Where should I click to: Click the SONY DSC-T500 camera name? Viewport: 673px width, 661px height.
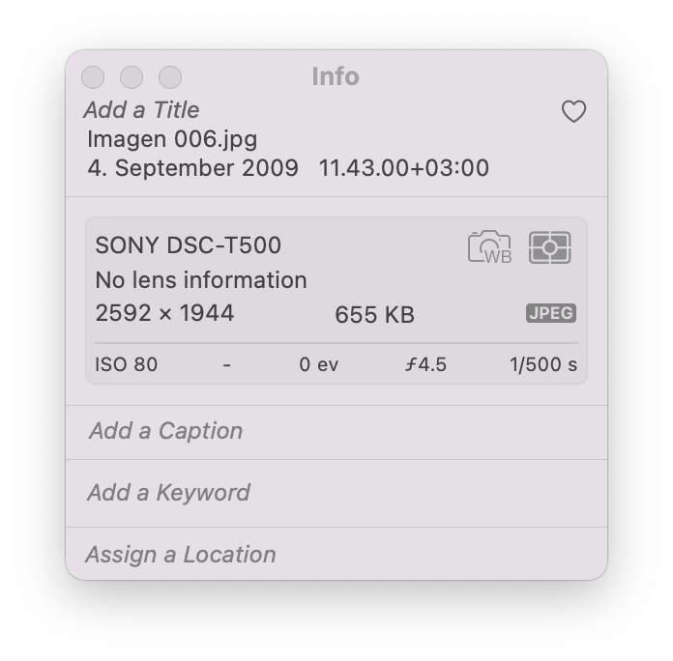pyautogui.click(x=188, y=245)
